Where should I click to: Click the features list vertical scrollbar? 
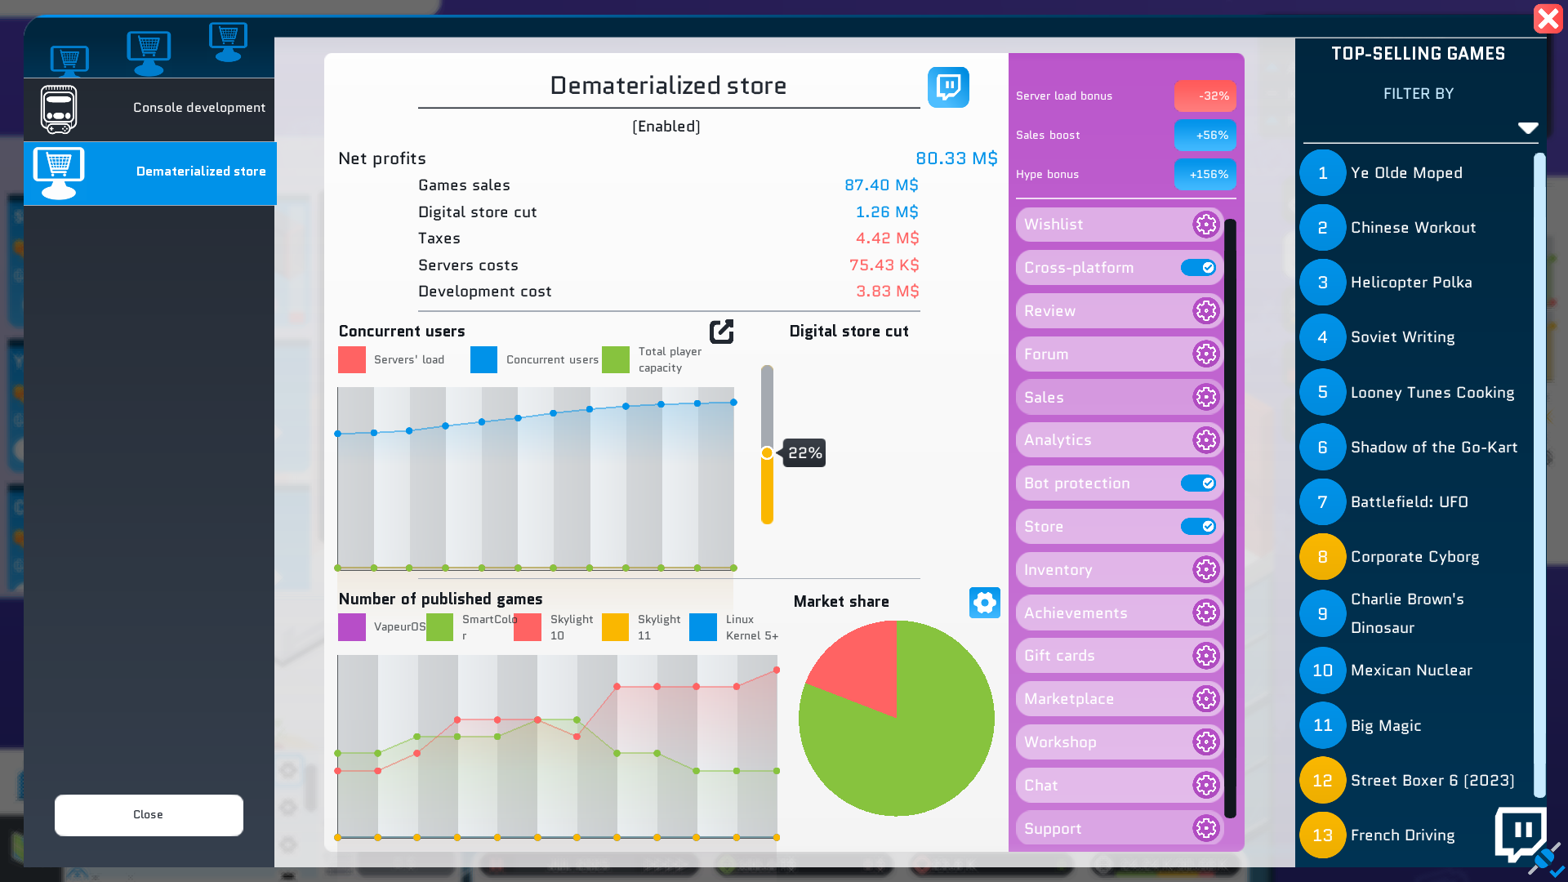point(1230,519)
